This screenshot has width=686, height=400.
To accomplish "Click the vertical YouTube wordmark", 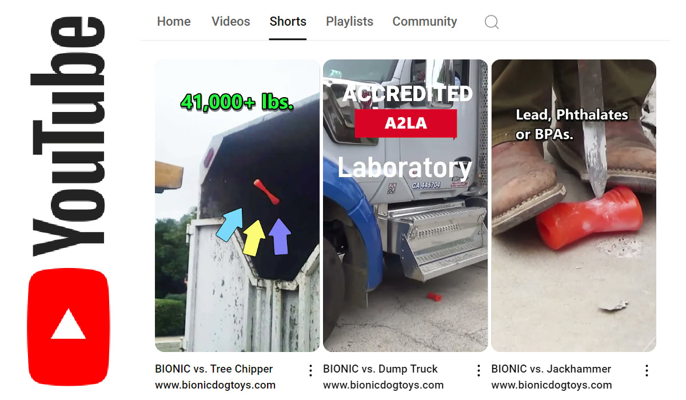I will [x=69, y=136].
